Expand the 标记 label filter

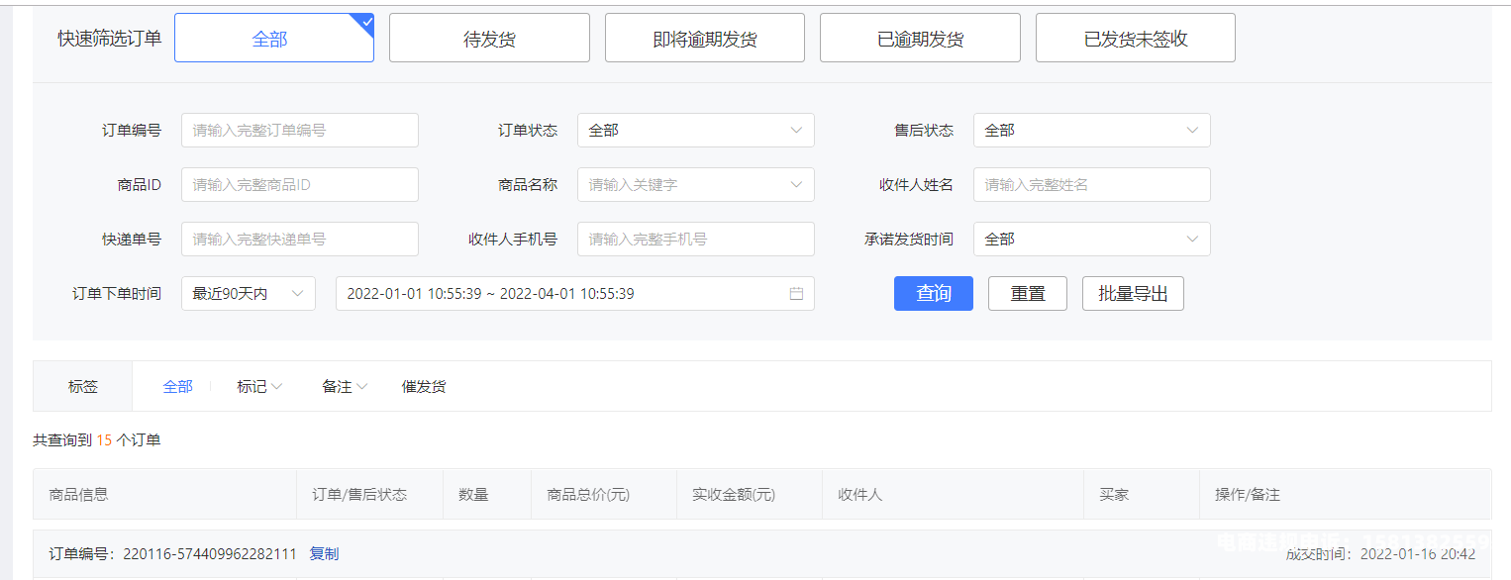point(259,387)
